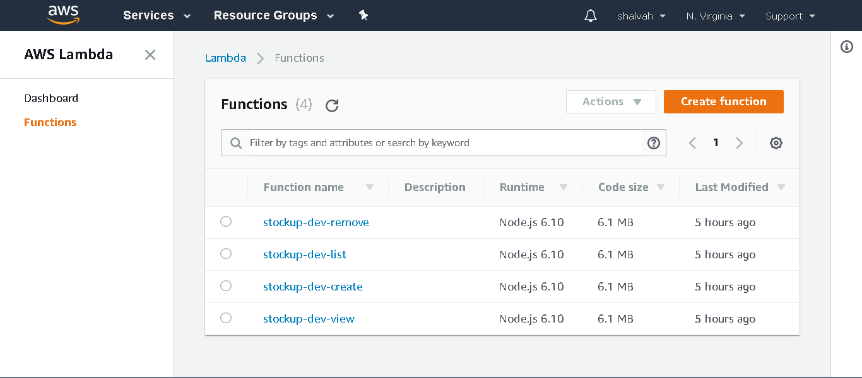Click the Functions breadcrumb text
The image size is (862, 378).
pos(300,58)
